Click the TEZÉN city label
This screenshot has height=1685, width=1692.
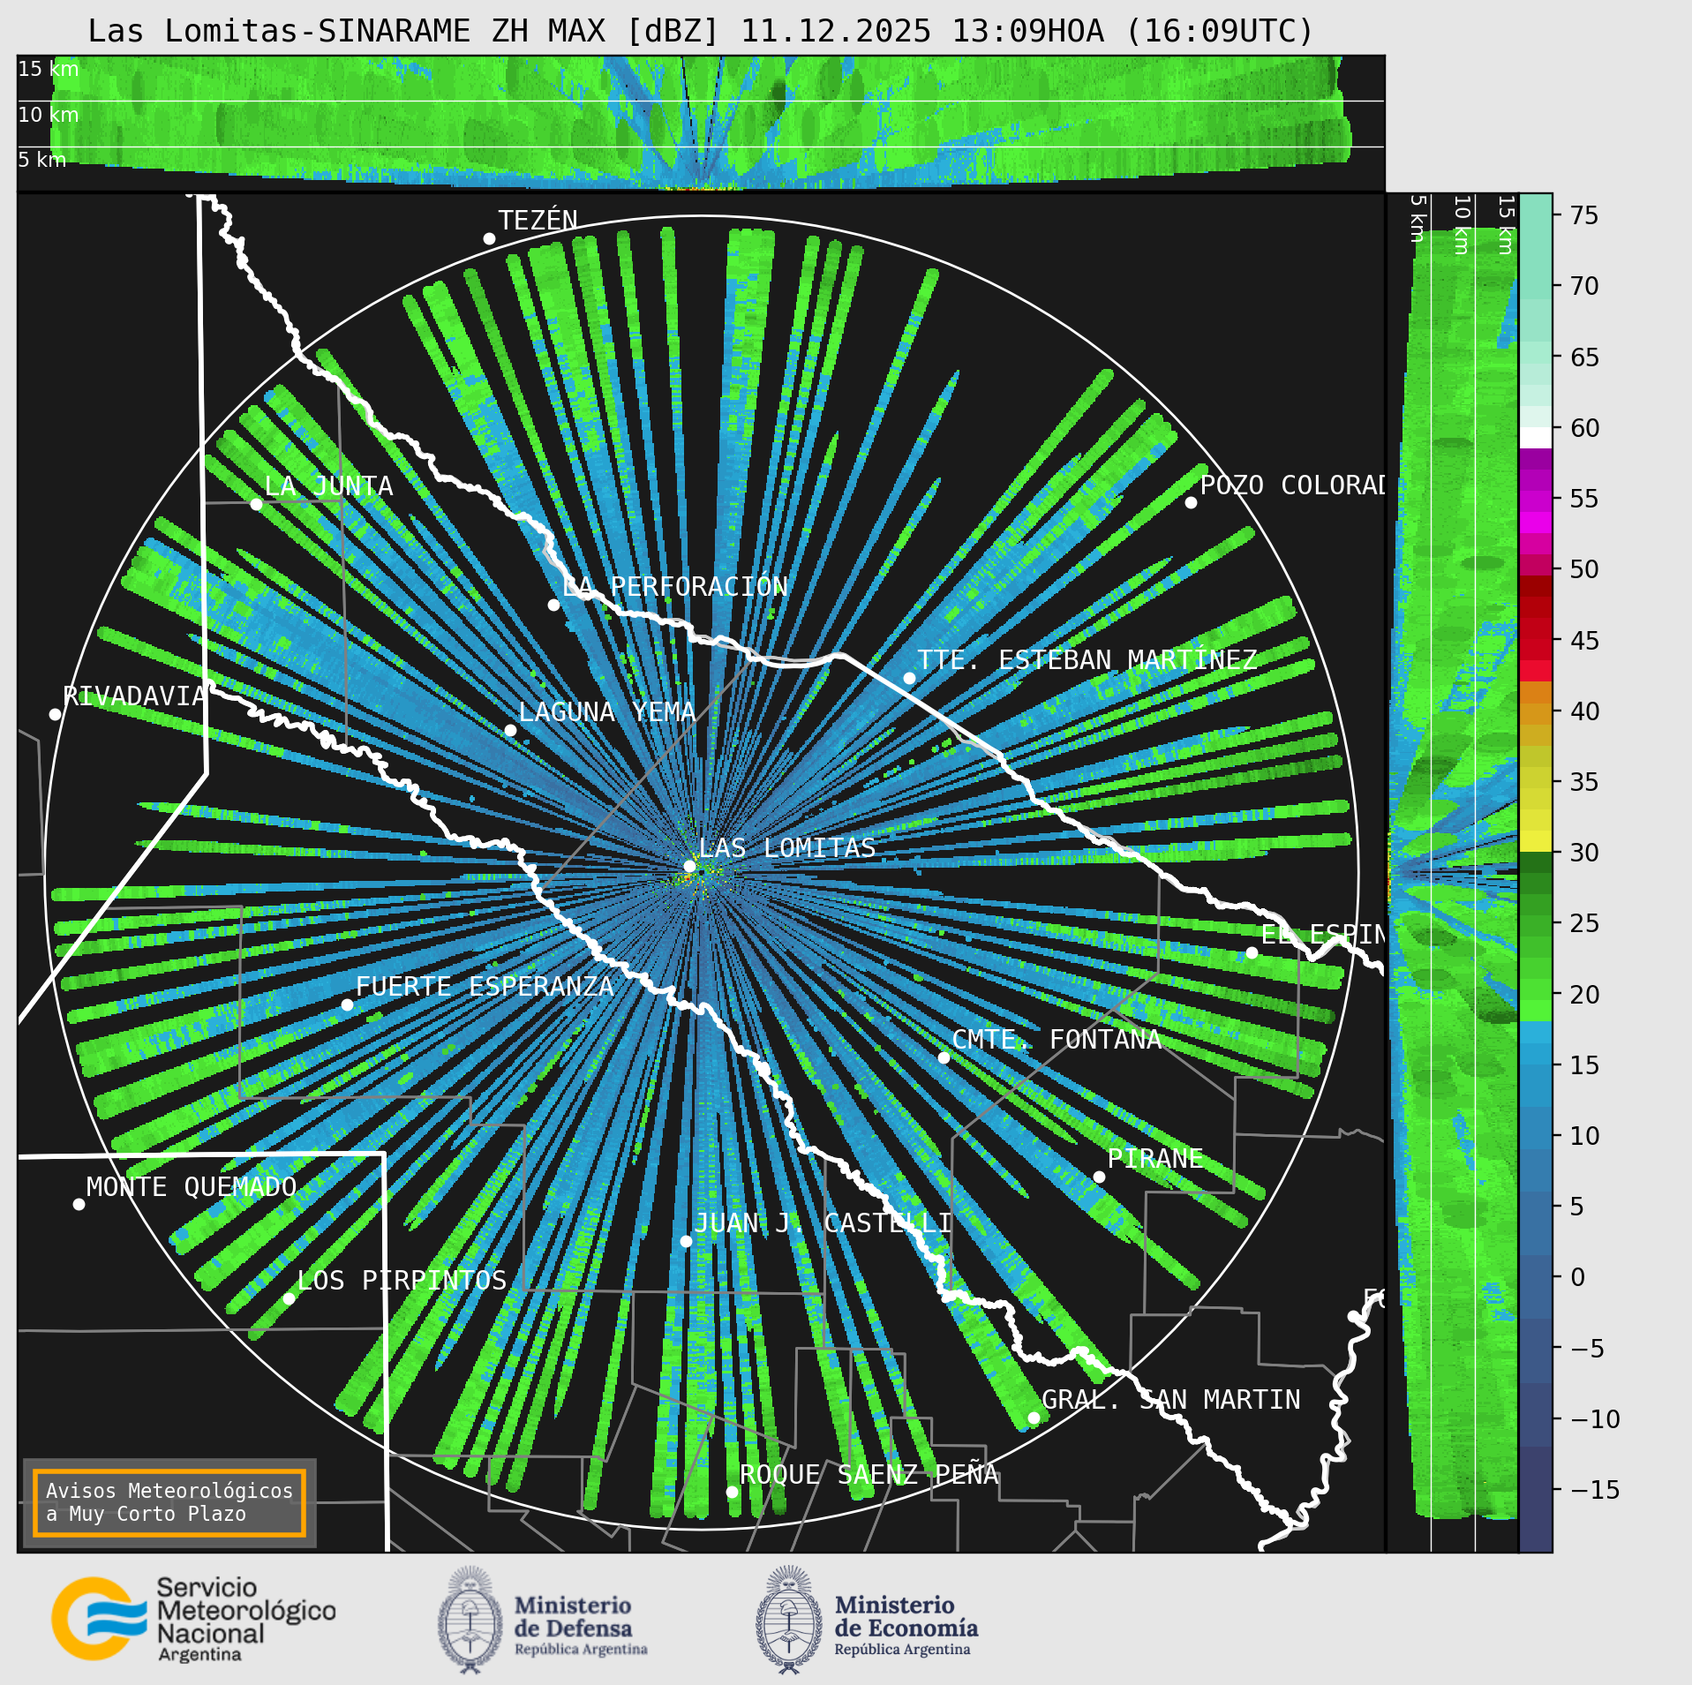(538, 220)
